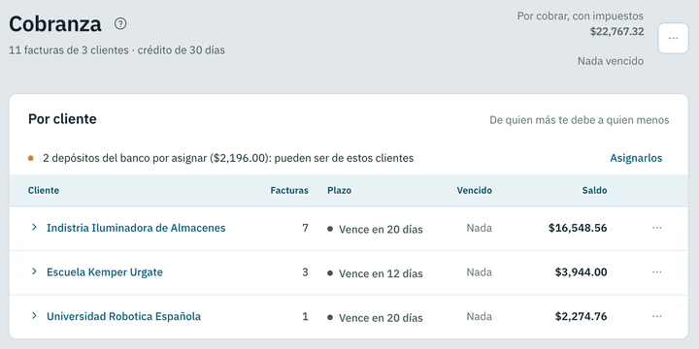Open more options for the $2,274.76 row
The height and width of the screenshot is (349, 699).
[x=656, y=316]
